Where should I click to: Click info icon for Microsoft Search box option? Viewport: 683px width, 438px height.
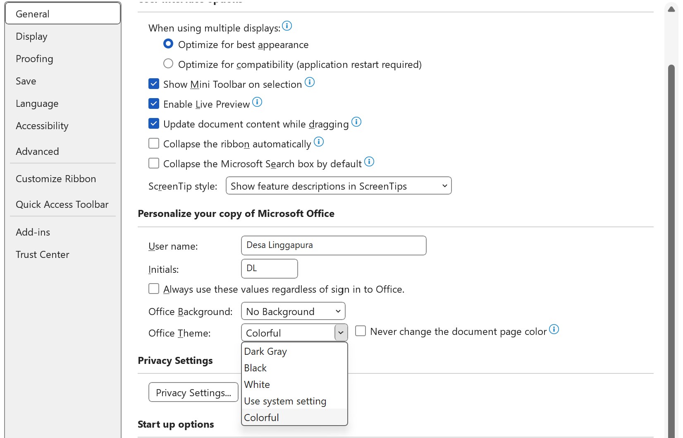click(370, 162)
